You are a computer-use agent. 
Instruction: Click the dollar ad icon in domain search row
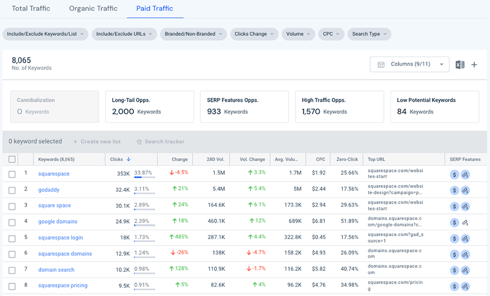pyautogui.click(x=455, y=270)
